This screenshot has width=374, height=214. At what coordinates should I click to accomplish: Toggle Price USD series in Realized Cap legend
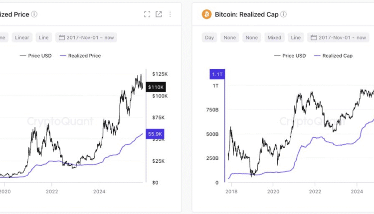click(290, 56)
